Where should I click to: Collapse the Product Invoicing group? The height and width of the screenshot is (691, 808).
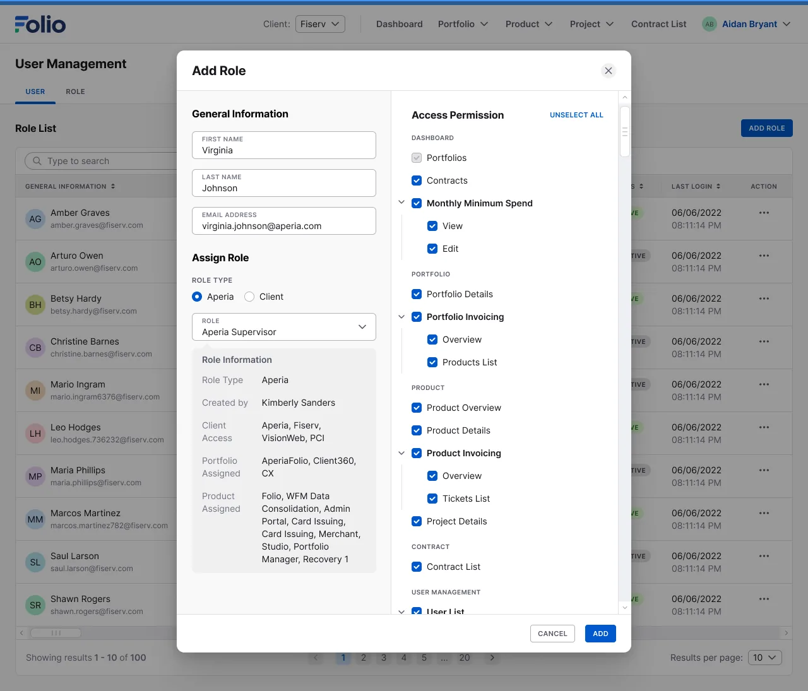401,452
